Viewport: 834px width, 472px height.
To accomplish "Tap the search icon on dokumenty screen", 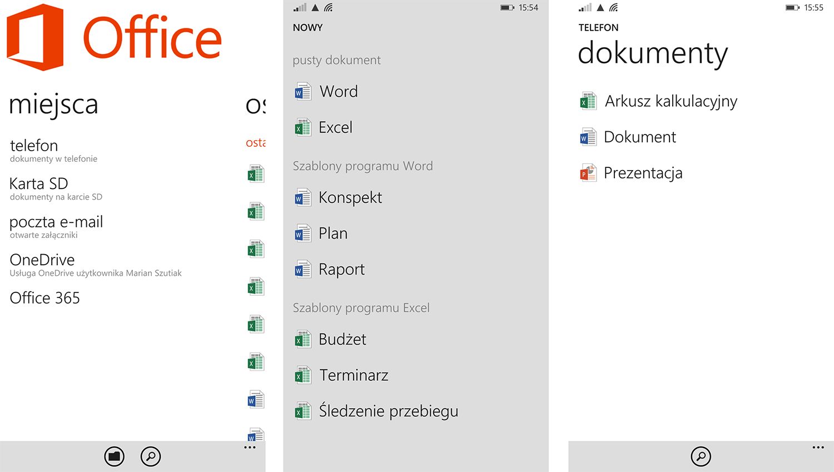I will pyautogui.click(x=701, y=456).
